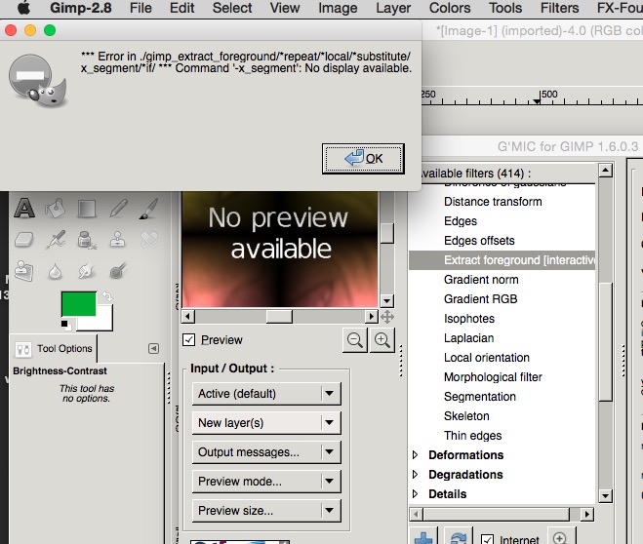Select the Blur/Sharpen droplet tool

56,271
